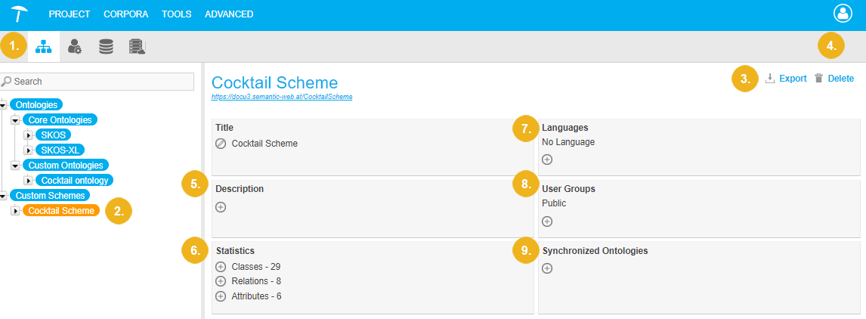Export the Cocktail Scheme
Screen dimensions: 866x319
coord(786,79)
